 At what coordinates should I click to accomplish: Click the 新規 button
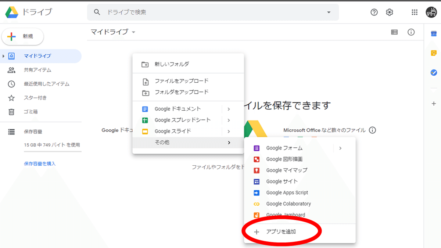(x=23, y=36)
